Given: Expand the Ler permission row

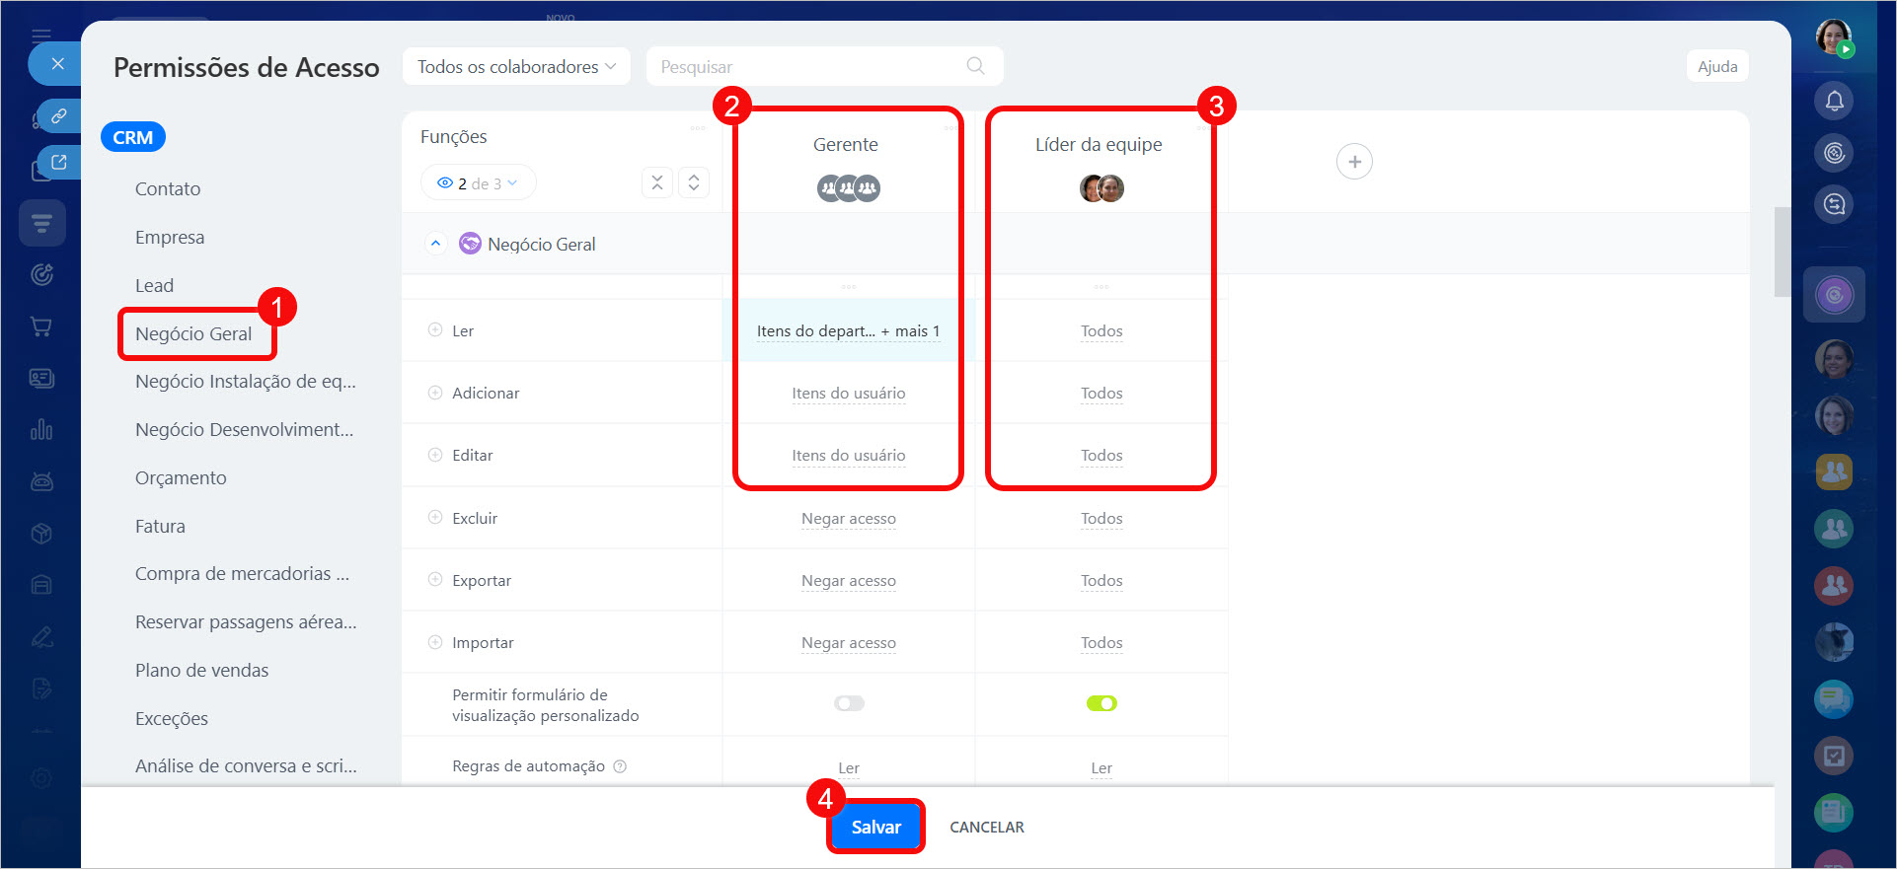Looking at the screenshot, I should 435,330.
